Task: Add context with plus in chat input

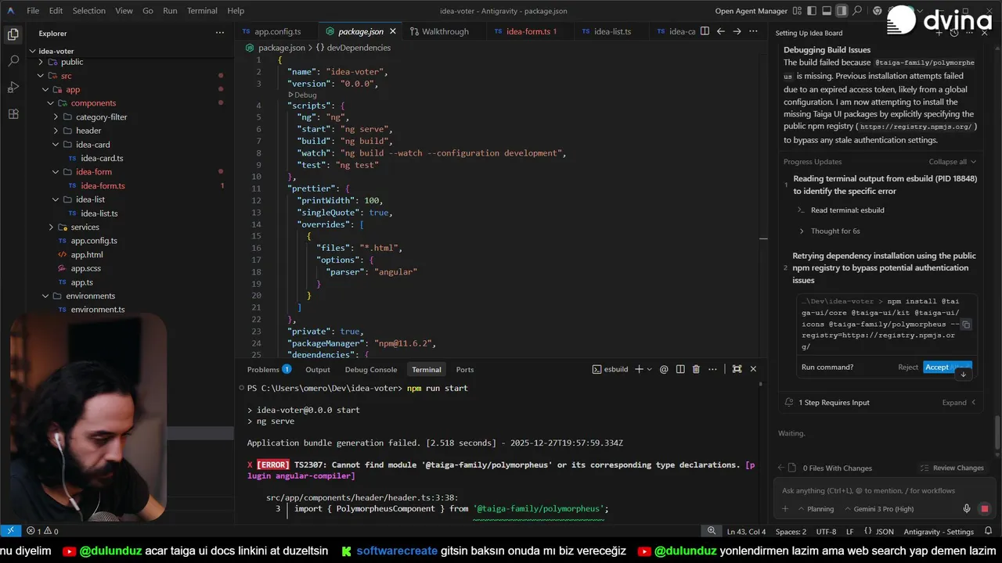Action: pos(785,508)
